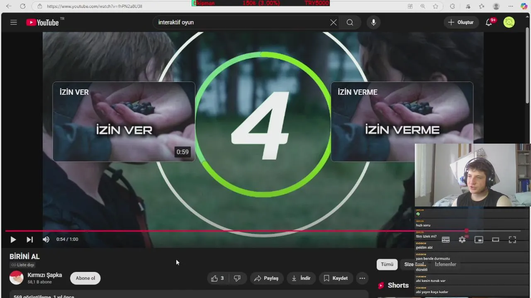Go back in the browser
The height and width of the screenshot is (298, 531).
pyautogui.click(x=9, y=6)
